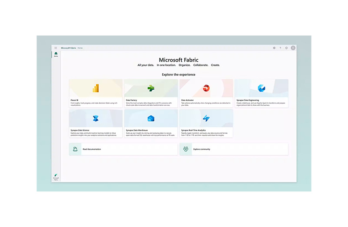Select the Synapse Data Science card title
Viewport: 348px width, 227px height.
coord(80,130)
